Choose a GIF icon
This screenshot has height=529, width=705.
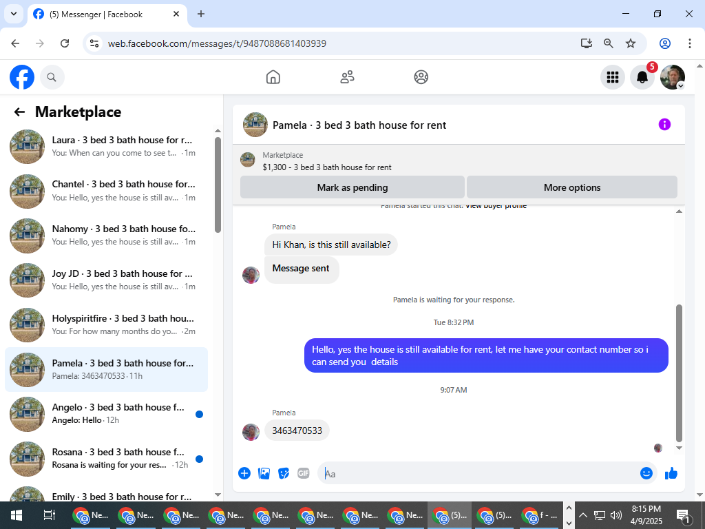(304, 473)
